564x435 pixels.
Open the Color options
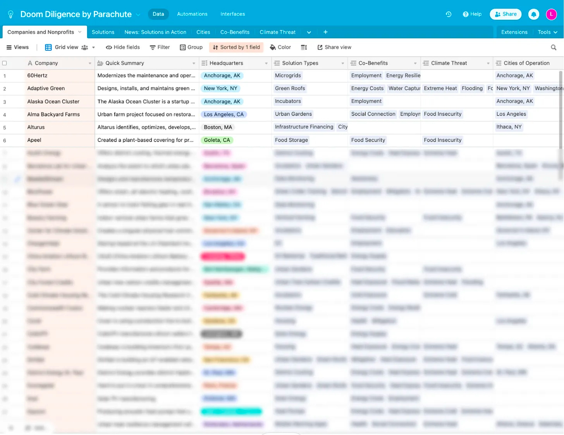point(280,47)
